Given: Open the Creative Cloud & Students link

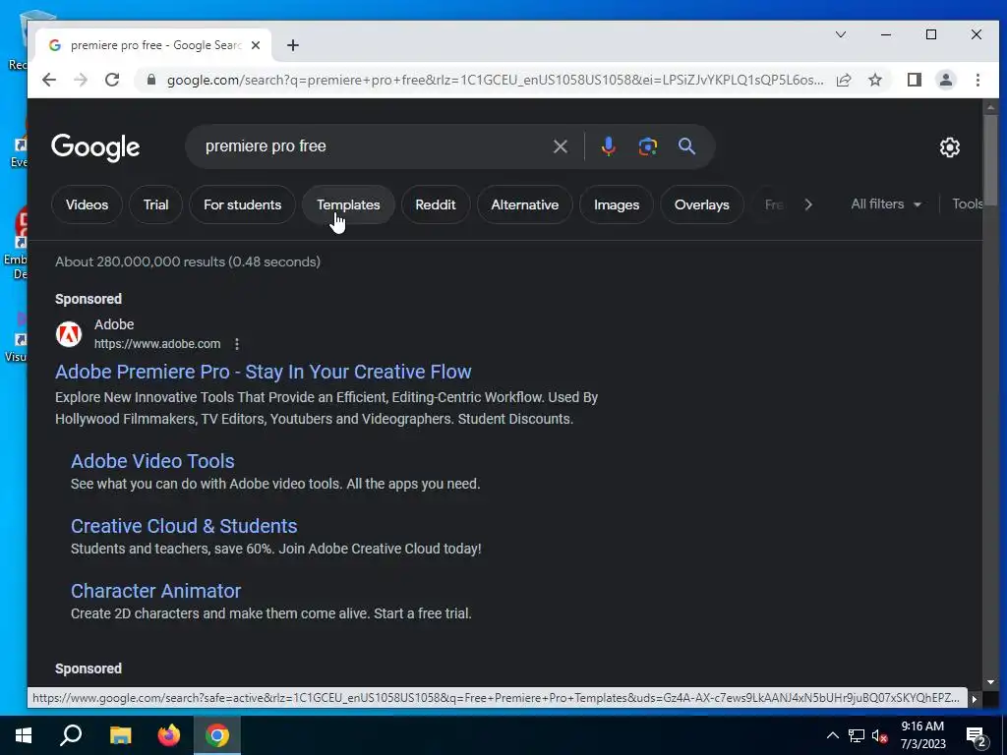Looking at the screenshot, I should pyautogui.click(x=184, y=526).
